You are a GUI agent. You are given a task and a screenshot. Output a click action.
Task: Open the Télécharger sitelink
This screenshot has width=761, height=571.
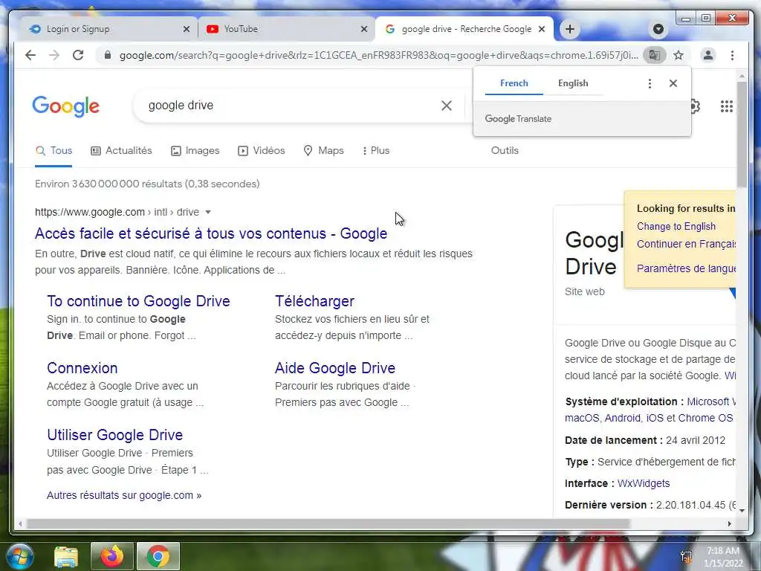tap(314, 301)
